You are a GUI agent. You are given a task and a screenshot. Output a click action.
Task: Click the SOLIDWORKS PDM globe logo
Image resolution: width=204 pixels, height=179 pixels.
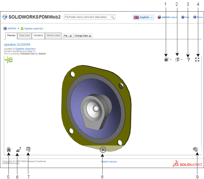point(5,17)
